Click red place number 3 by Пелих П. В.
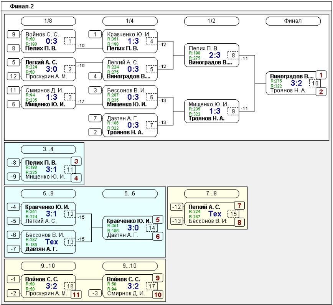The width and height of the screenshot is (333, 305). coord(76,162)
